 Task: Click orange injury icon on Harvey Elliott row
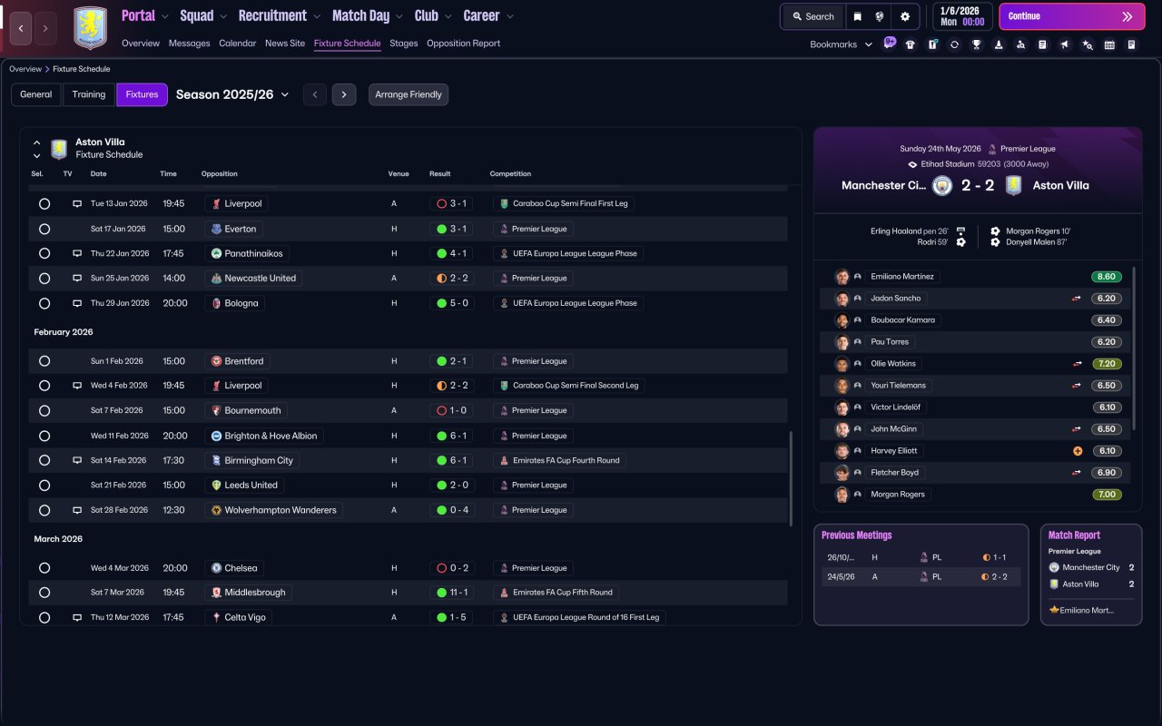tap(1078, 451)
